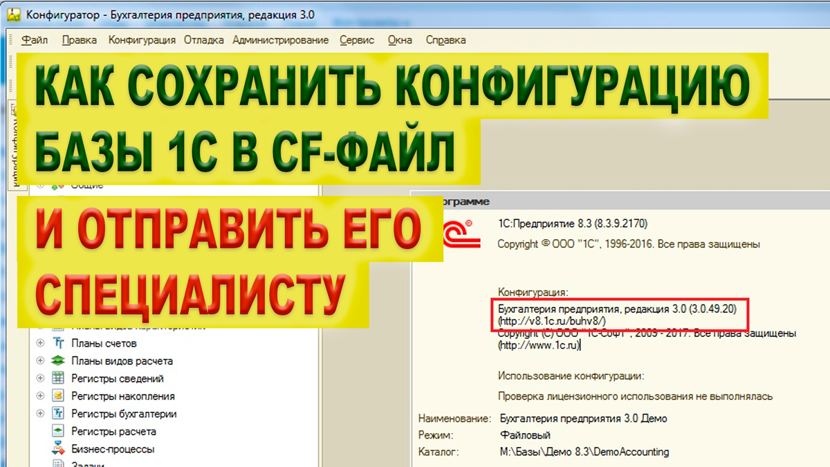Click the Наименование: field label

point(454,419)
